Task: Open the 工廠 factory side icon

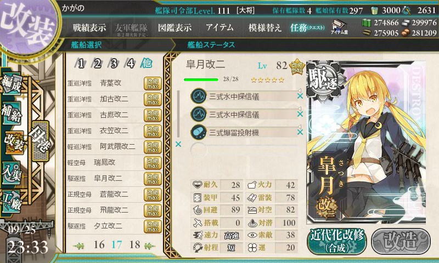Action: 12,201
